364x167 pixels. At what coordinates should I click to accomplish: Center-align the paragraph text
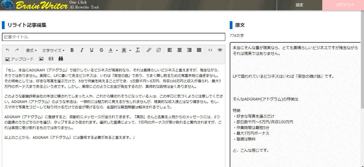(180, 50)
